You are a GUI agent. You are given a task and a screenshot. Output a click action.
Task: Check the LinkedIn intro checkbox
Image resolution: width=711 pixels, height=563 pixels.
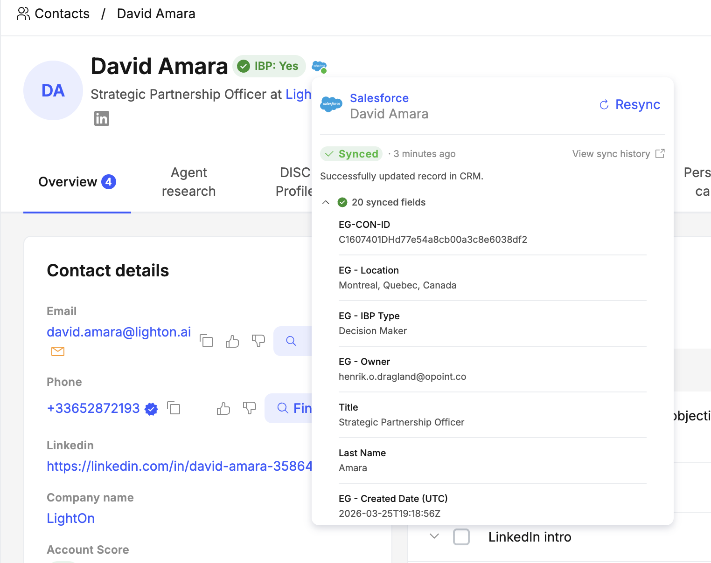[461, 537]
